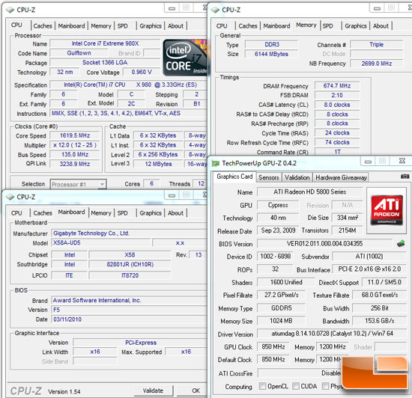Open Graphics tab in the Memory CPU-Z window

[356, 26]
